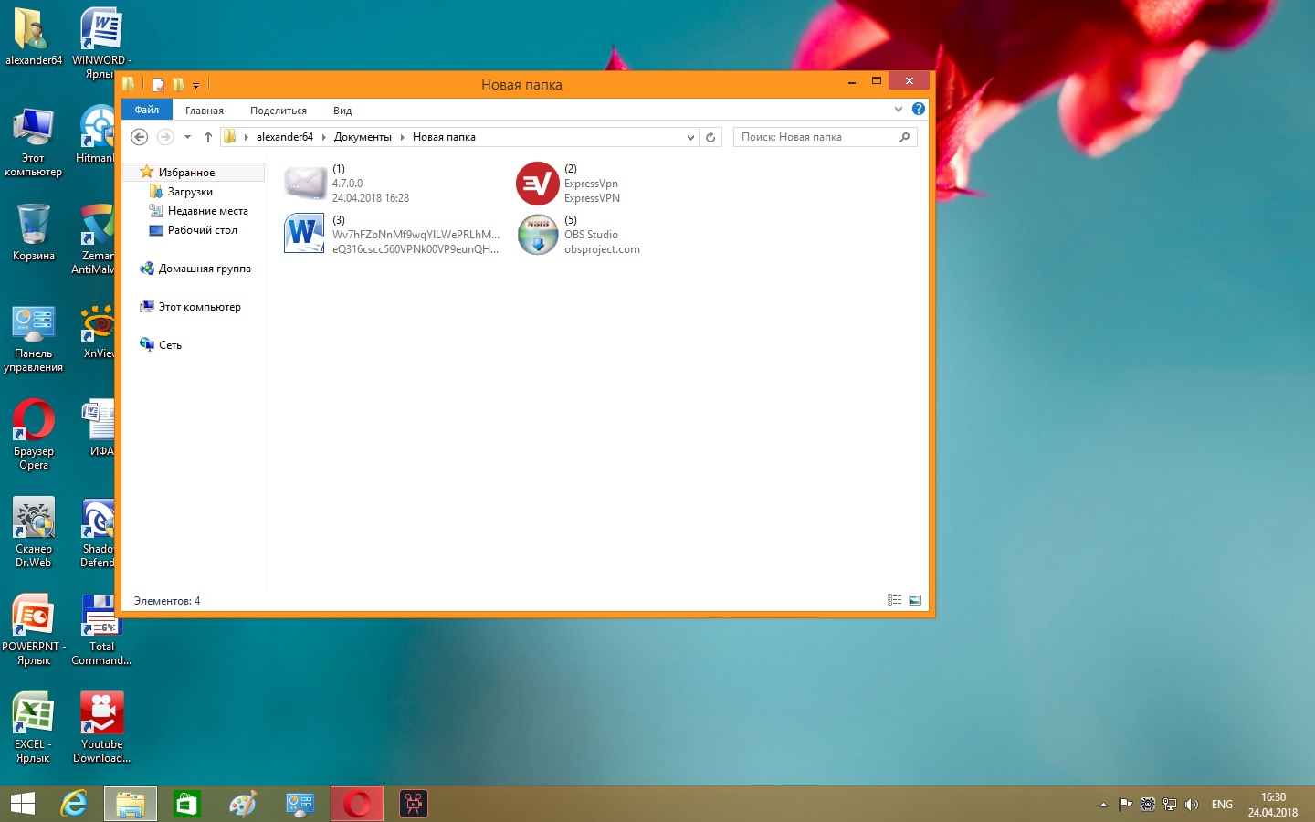Select the OBS Studio file icon
The height and width of the screenshot is (822, 1315).
coord(537,235)
